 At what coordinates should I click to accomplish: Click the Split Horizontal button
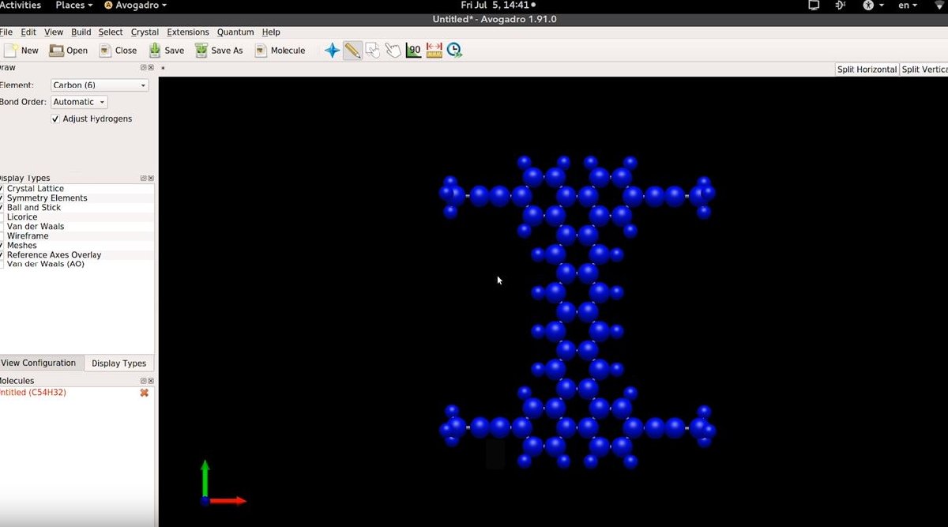(x=867, y=70)
